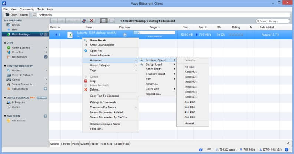Screen dimensions: 294x154
Task: Click the download progress bar of kubuntu torrent
Action: pos(154,33)
